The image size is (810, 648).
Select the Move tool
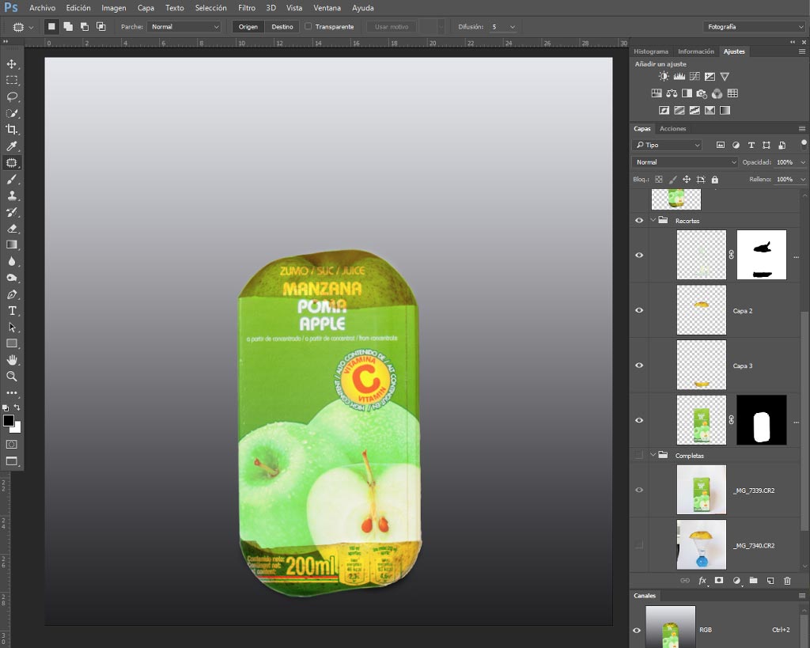point(11,64)
